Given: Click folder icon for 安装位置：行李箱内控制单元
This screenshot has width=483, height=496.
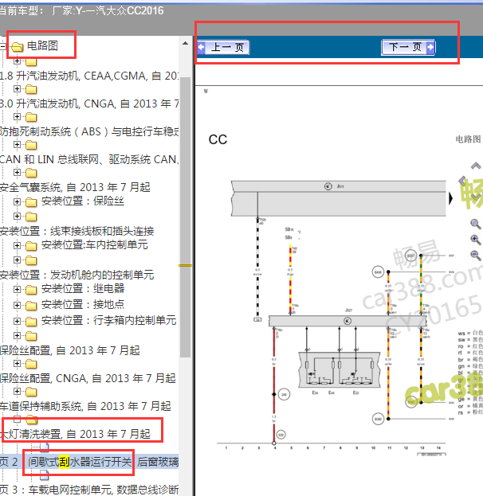Looking at the screenshot, I should [x=31, y=321].
